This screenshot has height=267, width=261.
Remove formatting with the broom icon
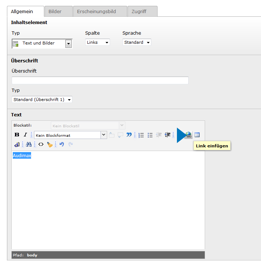click(x=50, y=144)
